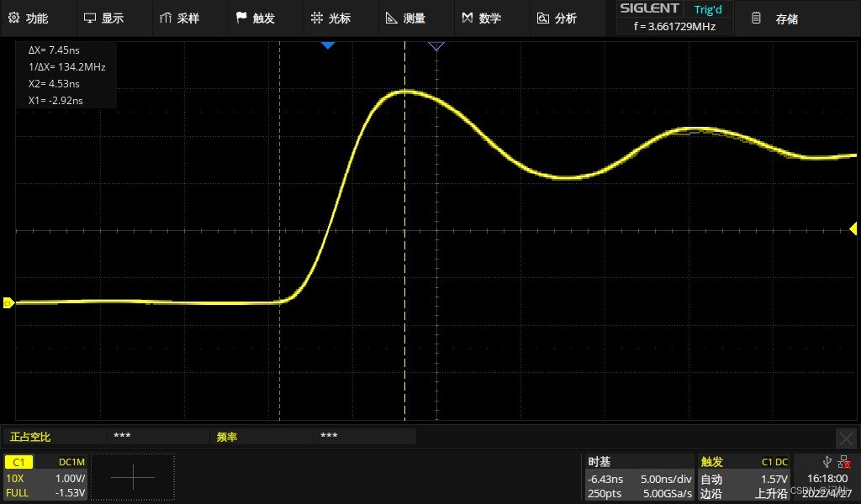Open the 触发 trigger info box header

click(711, 462)
